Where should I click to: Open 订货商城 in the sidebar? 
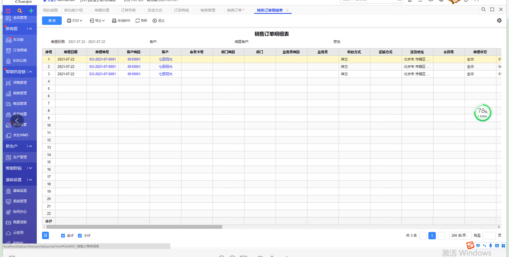point(20,50)
